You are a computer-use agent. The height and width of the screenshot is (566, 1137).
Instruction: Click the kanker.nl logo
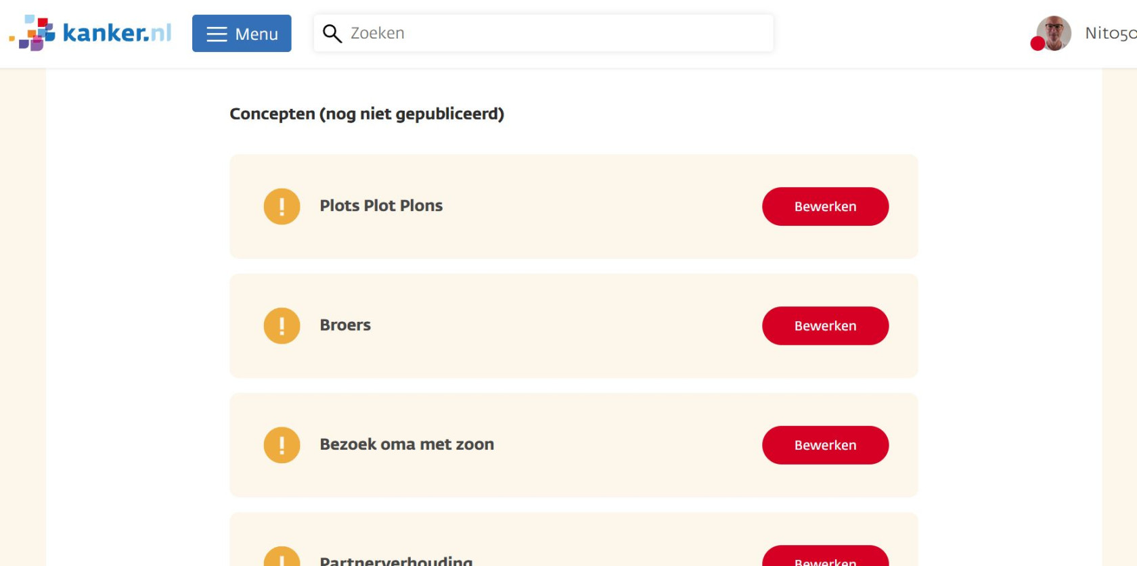point(90,32)
